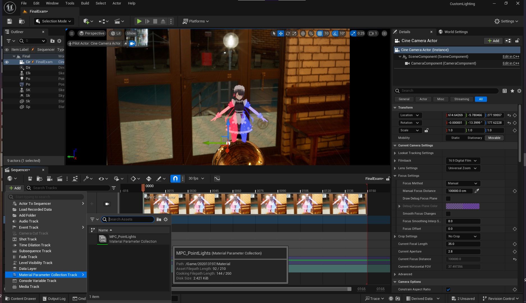Open the property matrix table icon in Details
The height and width of the screenshot is (303, 526).
505,91
